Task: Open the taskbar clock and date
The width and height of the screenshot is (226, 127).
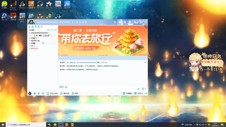Action: [x=215, y=125]
